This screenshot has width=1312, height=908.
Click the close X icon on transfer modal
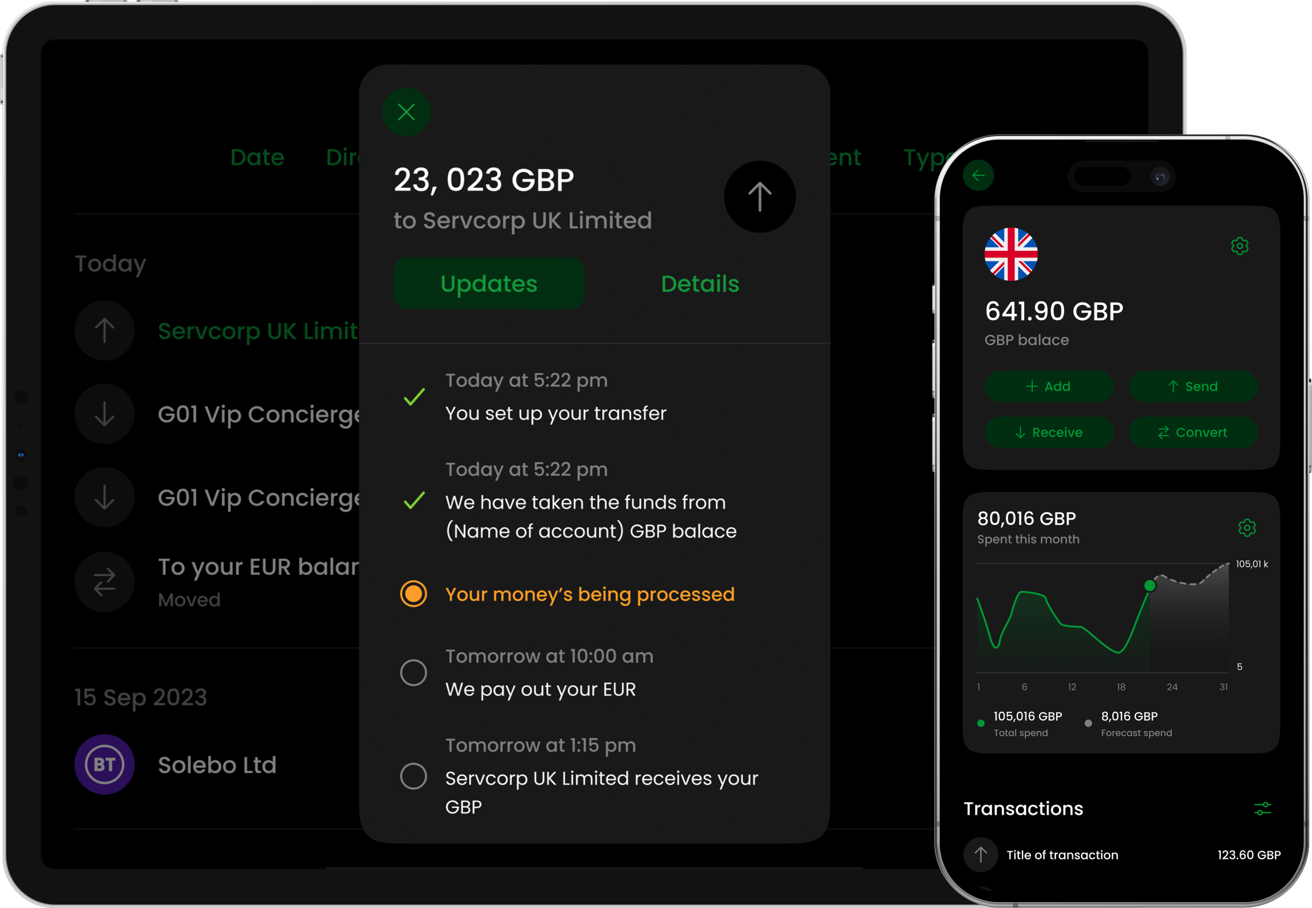point(407,112)
